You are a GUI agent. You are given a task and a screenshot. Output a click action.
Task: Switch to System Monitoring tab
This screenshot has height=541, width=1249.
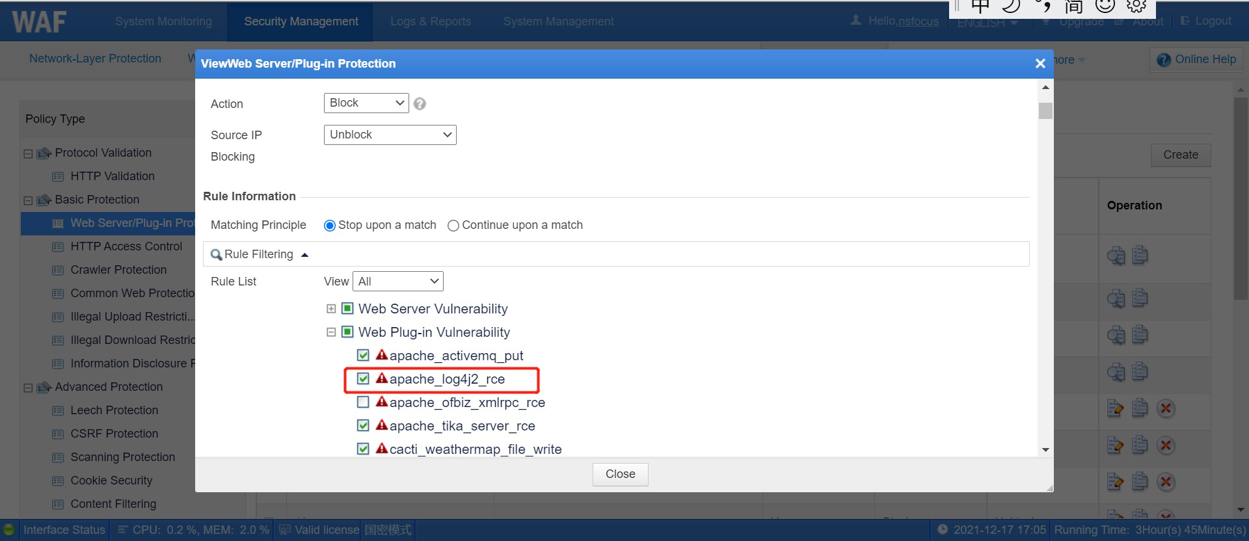163,21
